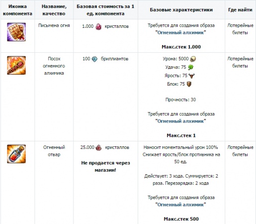This screenshot has height=224, width=256.
Task: Click the Посох огненного алхимика staff icon
Action: [16, 65]
